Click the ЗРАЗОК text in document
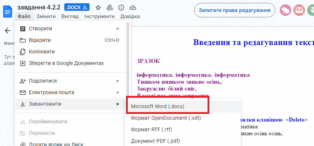The height and width of the screenshot is (146, 314). pyautogui.click(x=148, y=61)
